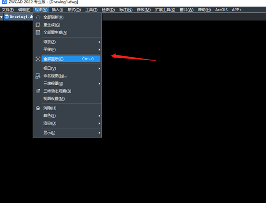
Task: Click the ZWCAD app icon in title bar
Action: pos(5,2)
